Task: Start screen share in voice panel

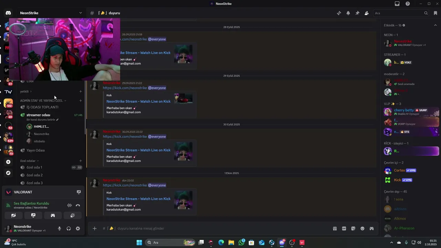Action: (x=33, y=215)
